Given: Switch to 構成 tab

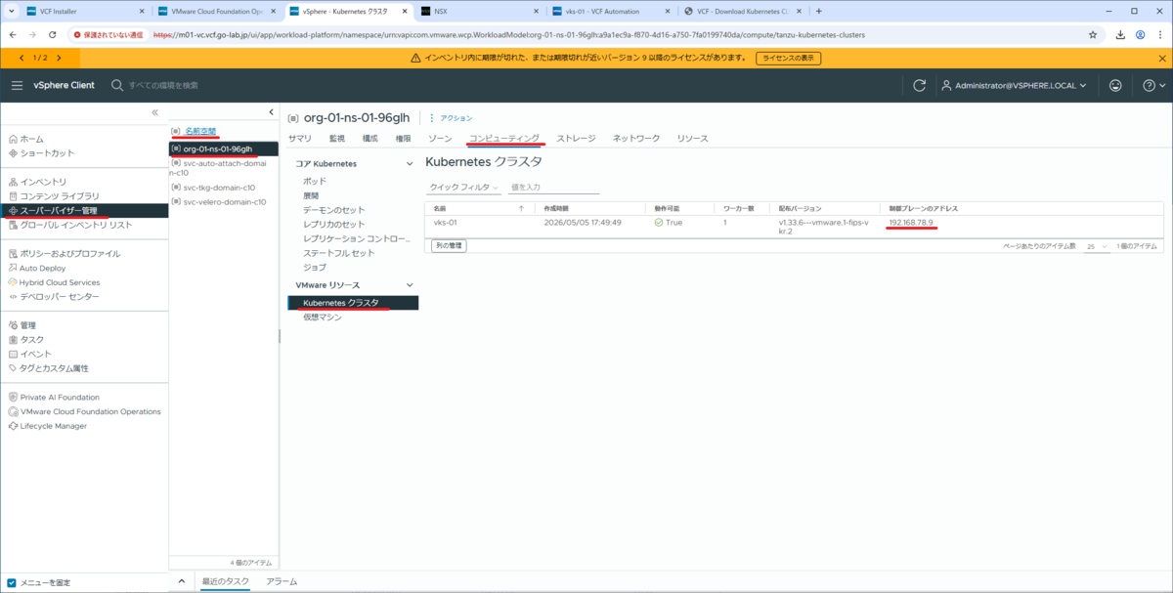Looking at the screenshot, I should coord(369,139).
